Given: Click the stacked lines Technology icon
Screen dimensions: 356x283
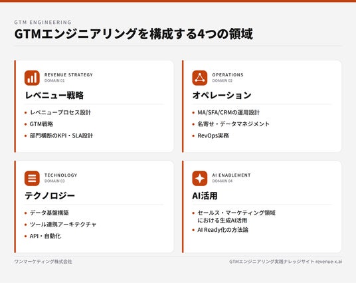Looking at the screenshot, I should tap(32, 178).
